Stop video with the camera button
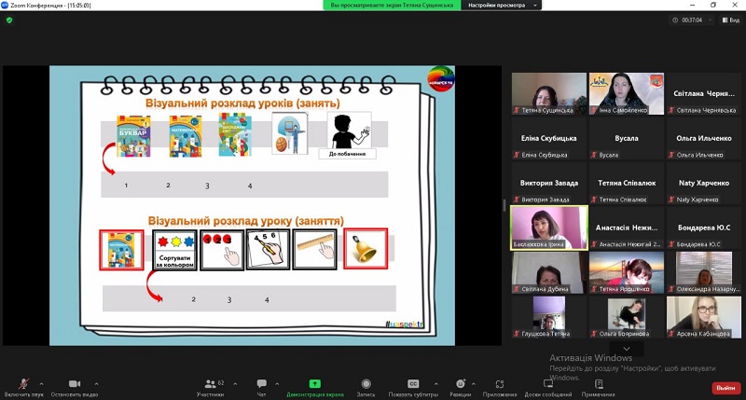746x400 pixels. coord(74,383)
